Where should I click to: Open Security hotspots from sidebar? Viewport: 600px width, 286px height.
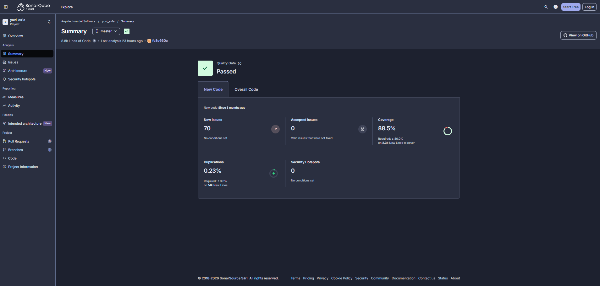pyautogui.click(x=21, y=79)
